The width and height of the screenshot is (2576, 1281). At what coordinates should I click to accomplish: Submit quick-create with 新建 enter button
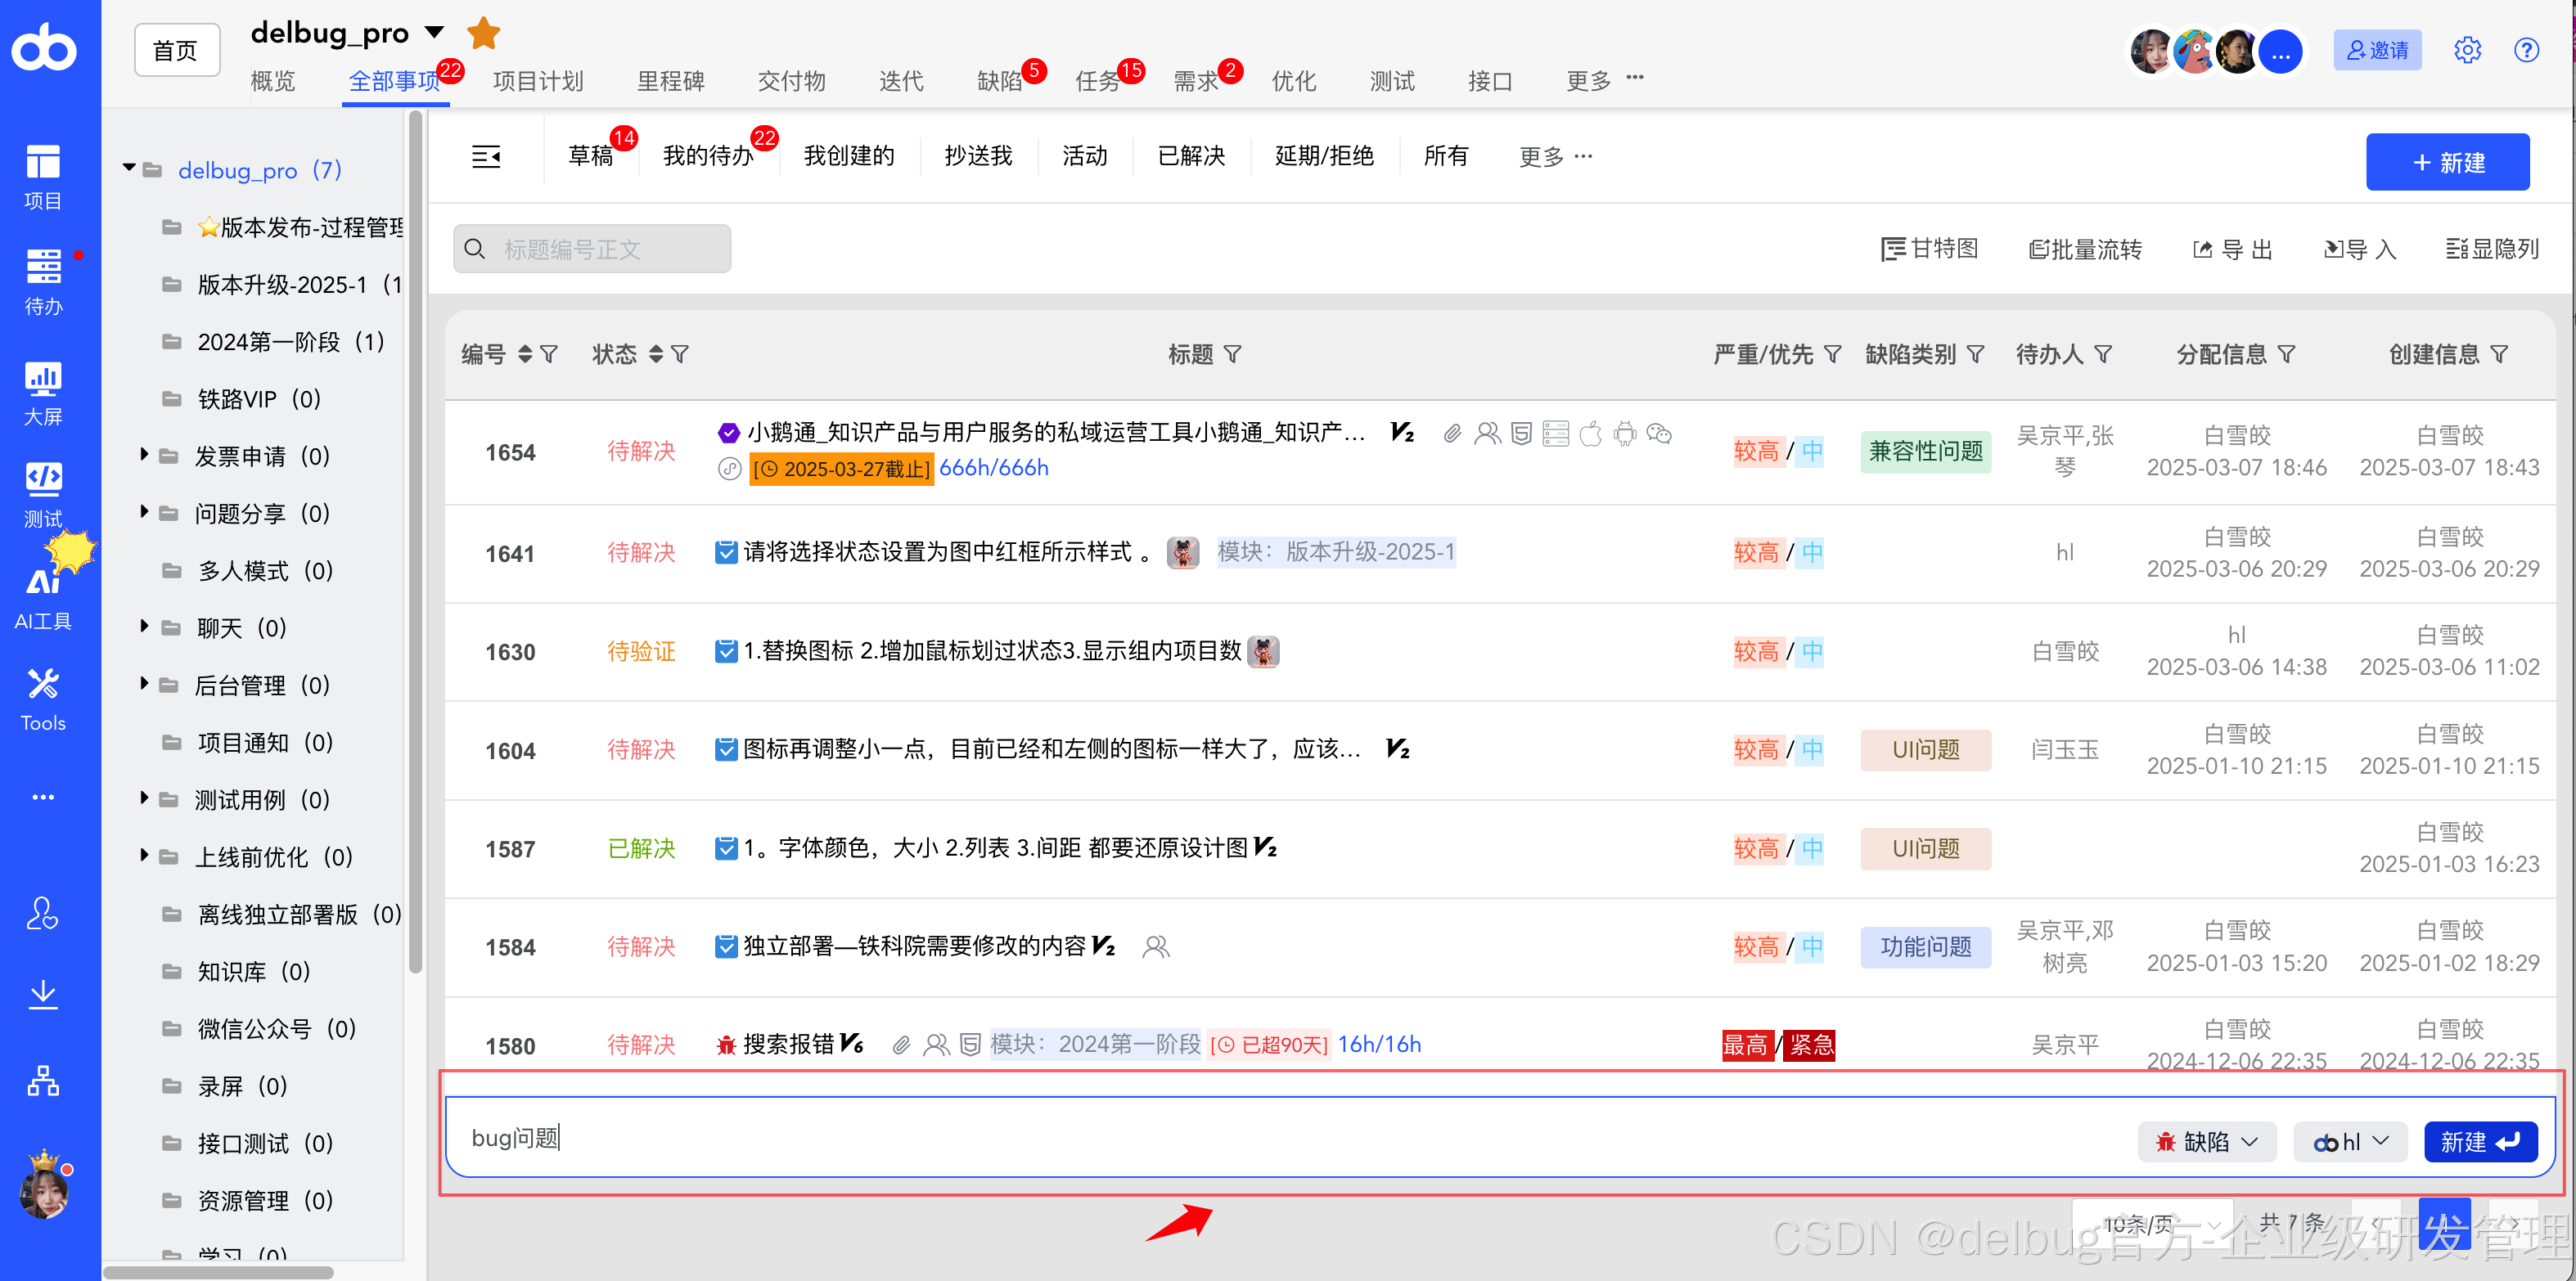coord(2480,1141)
